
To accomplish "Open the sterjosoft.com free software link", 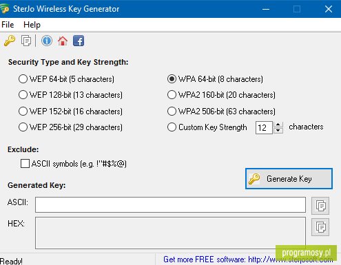I will click(x=248, y=259).
